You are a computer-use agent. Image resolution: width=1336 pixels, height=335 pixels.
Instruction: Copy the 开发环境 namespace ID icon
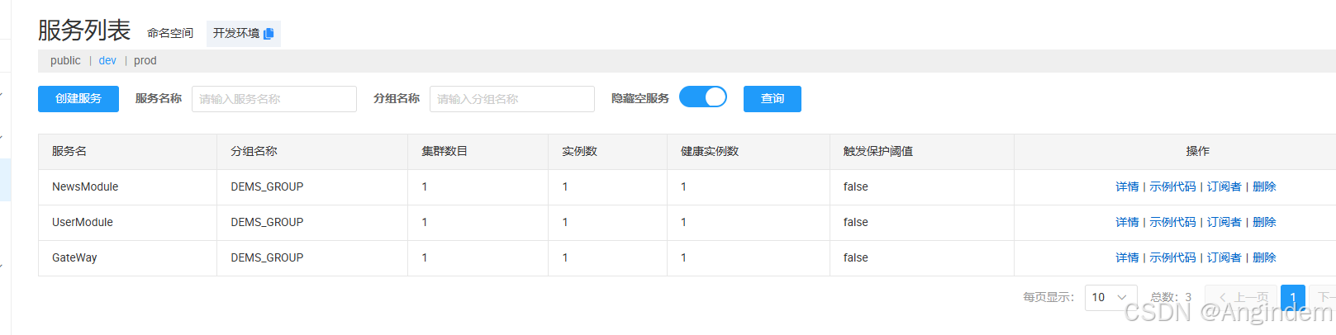pos(269,34)
